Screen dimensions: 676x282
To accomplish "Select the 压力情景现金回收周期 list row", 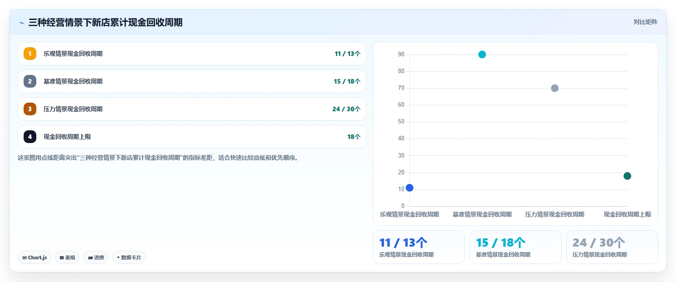I will click(x=192, y=109).
